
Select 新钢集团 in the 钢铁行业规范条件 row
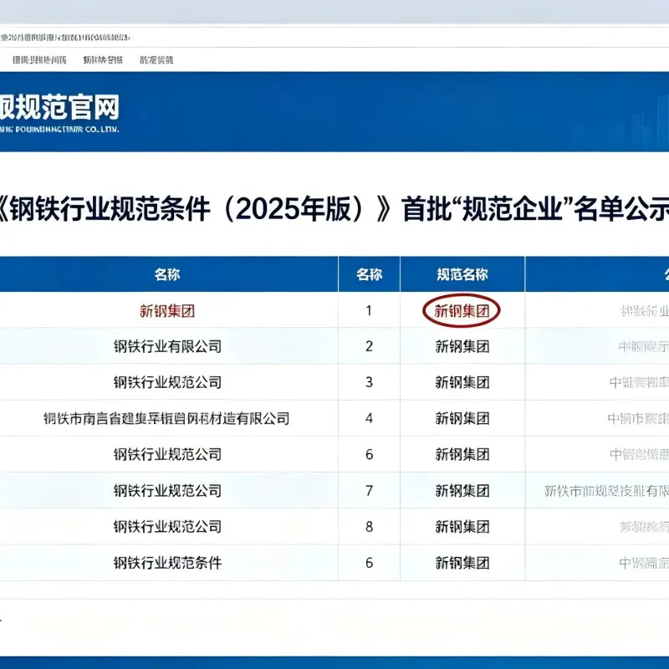[x=462, y=563]
